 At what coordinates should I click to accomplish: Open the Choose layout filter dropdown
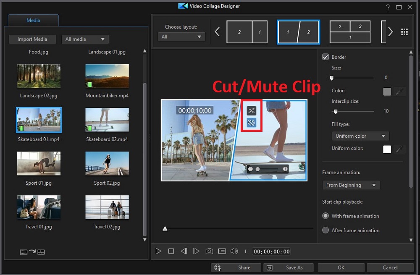tap(181, 37)
